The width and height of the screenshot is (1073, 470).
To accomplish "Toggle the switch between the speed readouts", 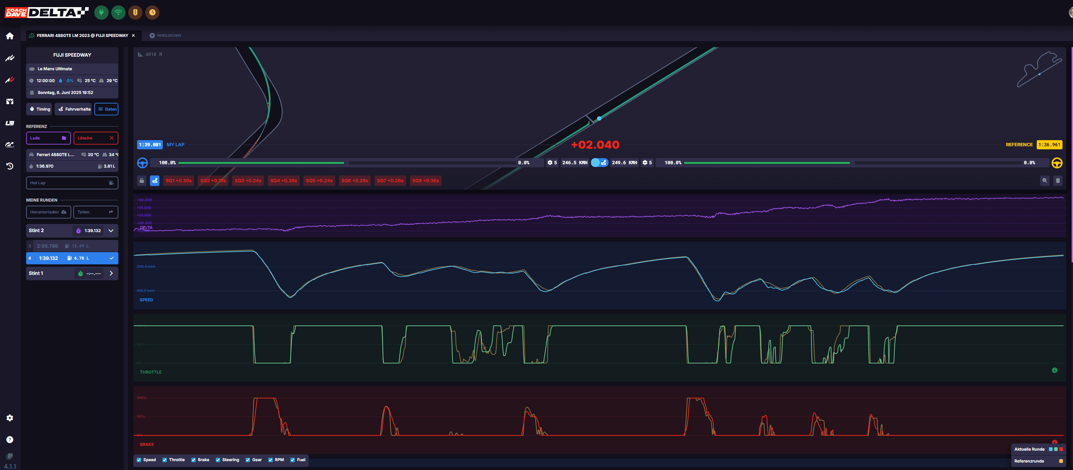I will (x=599, y=163).
